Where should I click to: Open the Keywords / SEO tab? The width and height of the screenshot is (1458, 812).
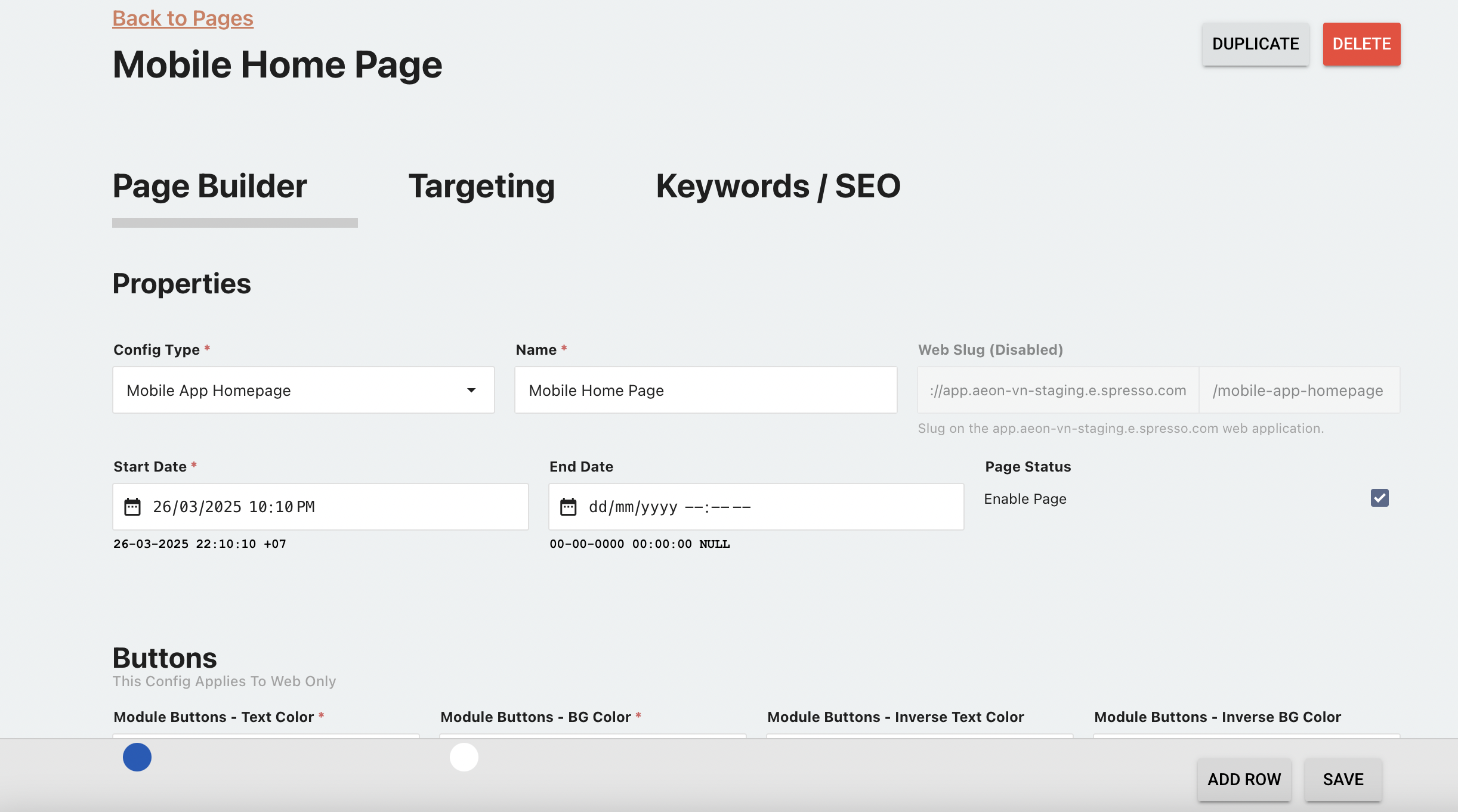tap(778, 186)
